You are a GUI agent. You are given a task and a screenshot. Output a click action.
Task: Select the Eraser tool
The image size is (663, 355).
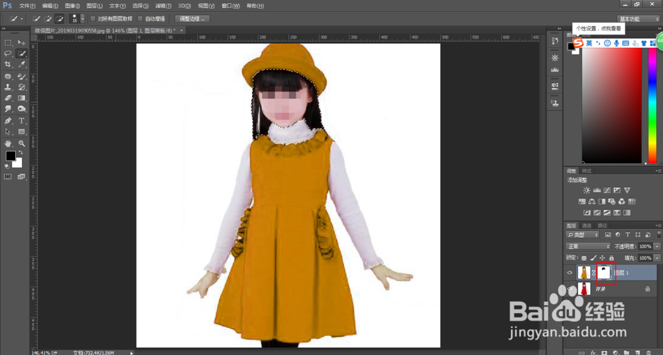(7, 98)
